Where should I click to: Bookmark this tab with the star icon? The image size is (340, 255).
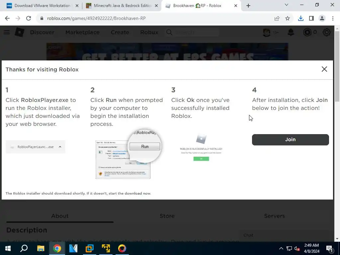[288, 19]
